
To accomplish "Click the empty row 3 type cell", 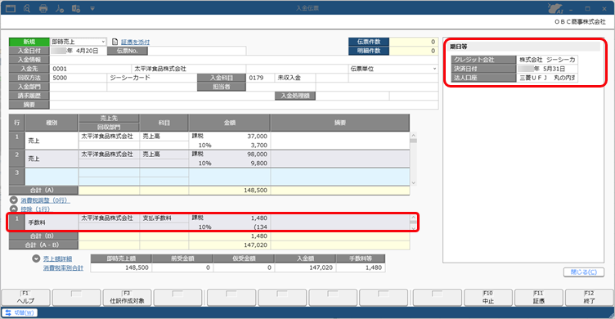I will coord(52,177).
